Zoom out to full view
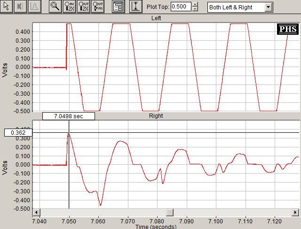Screen dimensions: 301x229 tap(98, 7)
